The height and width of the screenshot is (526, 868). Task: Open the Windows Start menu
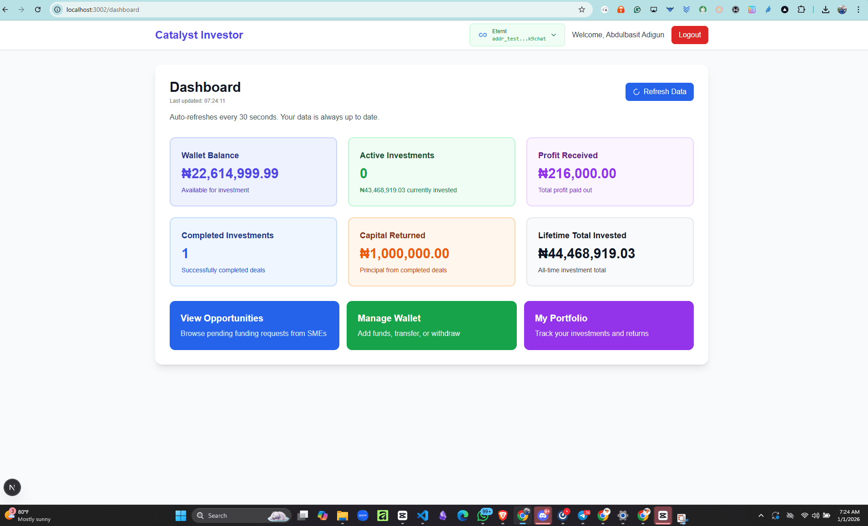pyautogui.click(x=181, y=516)
